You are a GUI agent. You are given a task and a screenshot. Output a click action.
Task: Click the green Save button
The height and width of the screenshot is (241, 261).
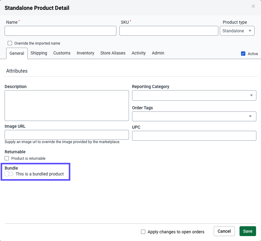tap(247, 231)
